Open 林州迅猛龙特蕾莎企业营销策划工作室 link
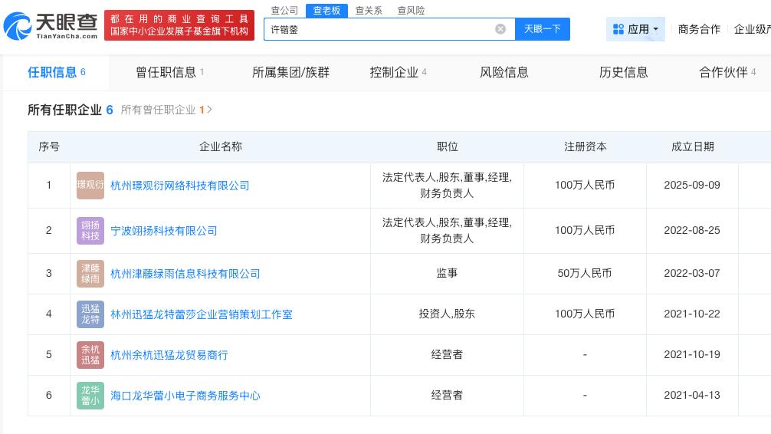 202,314
